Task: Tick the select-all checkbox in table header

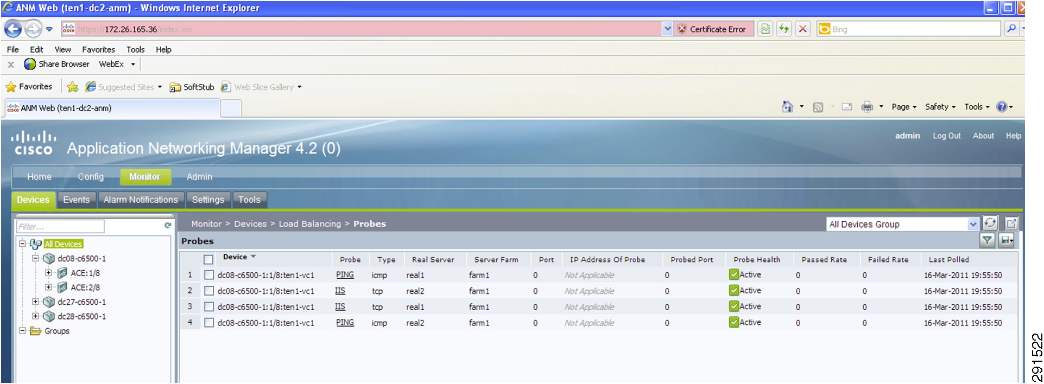Action: coord(208,259)
